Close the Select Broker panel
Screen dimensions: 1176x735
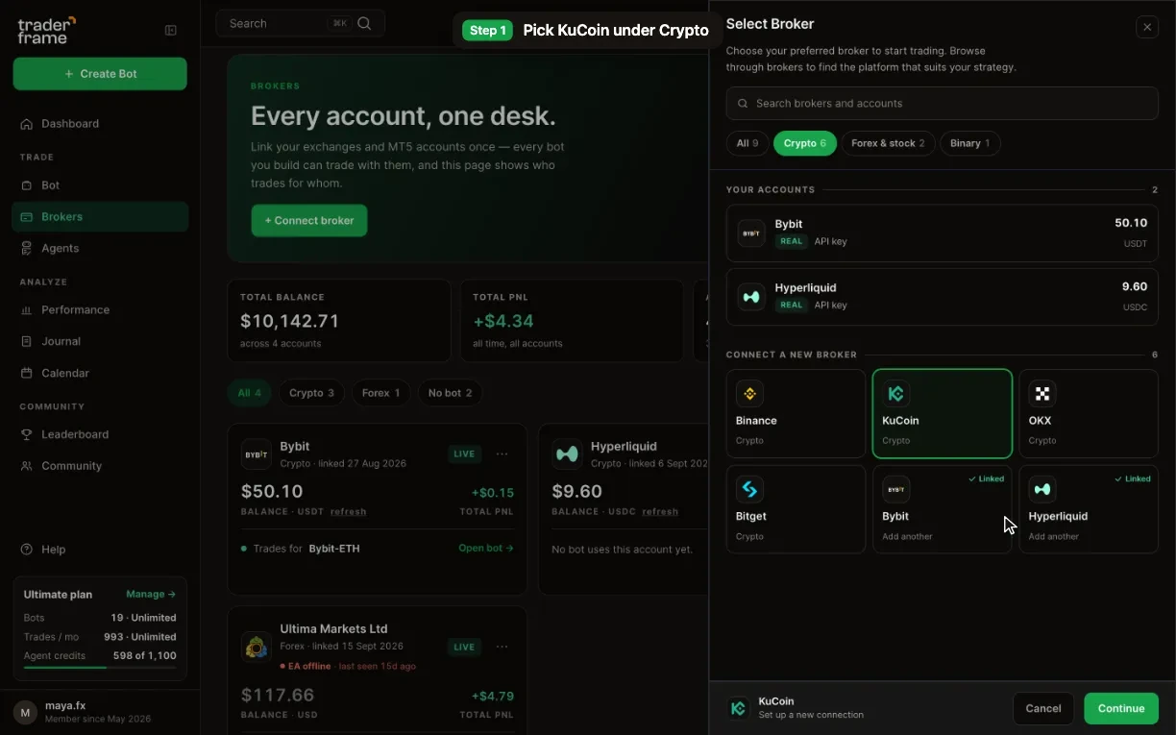click(x=1147, y=28)
